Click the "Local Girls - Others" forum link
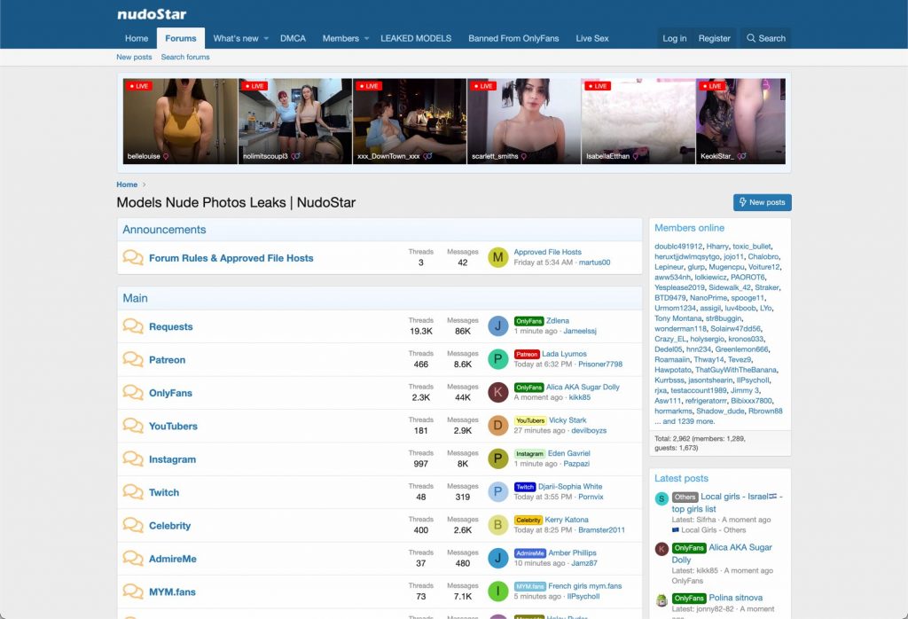This screenshot has width=908, height=619. point(714,529)
